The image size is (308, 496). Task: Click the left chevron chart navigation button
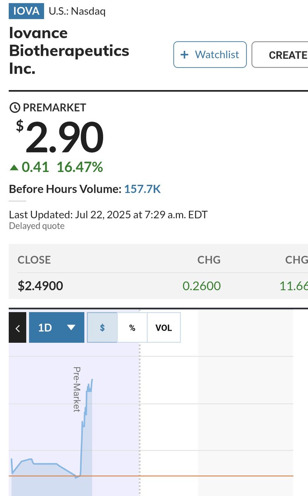17,328
